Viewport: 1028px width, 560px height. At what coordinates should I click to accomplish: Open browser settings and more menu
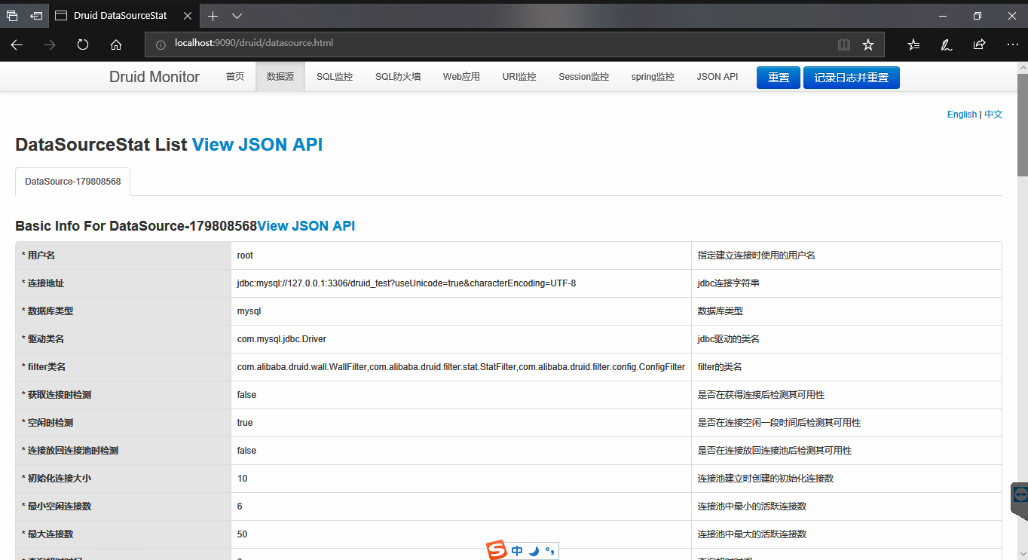(x=1012, y=44)
